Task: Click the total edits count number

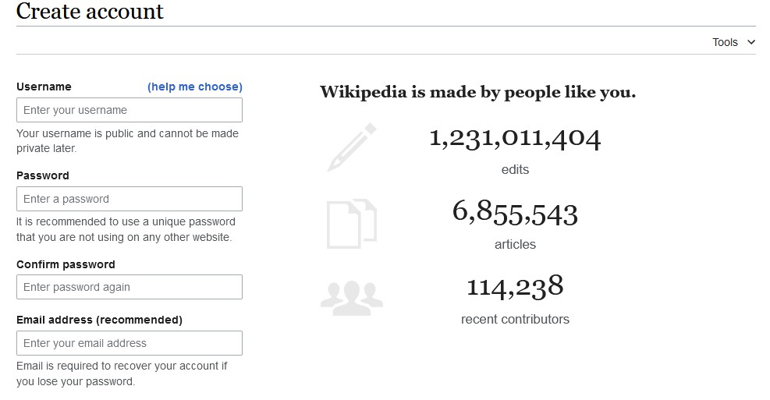Action: 515,139
